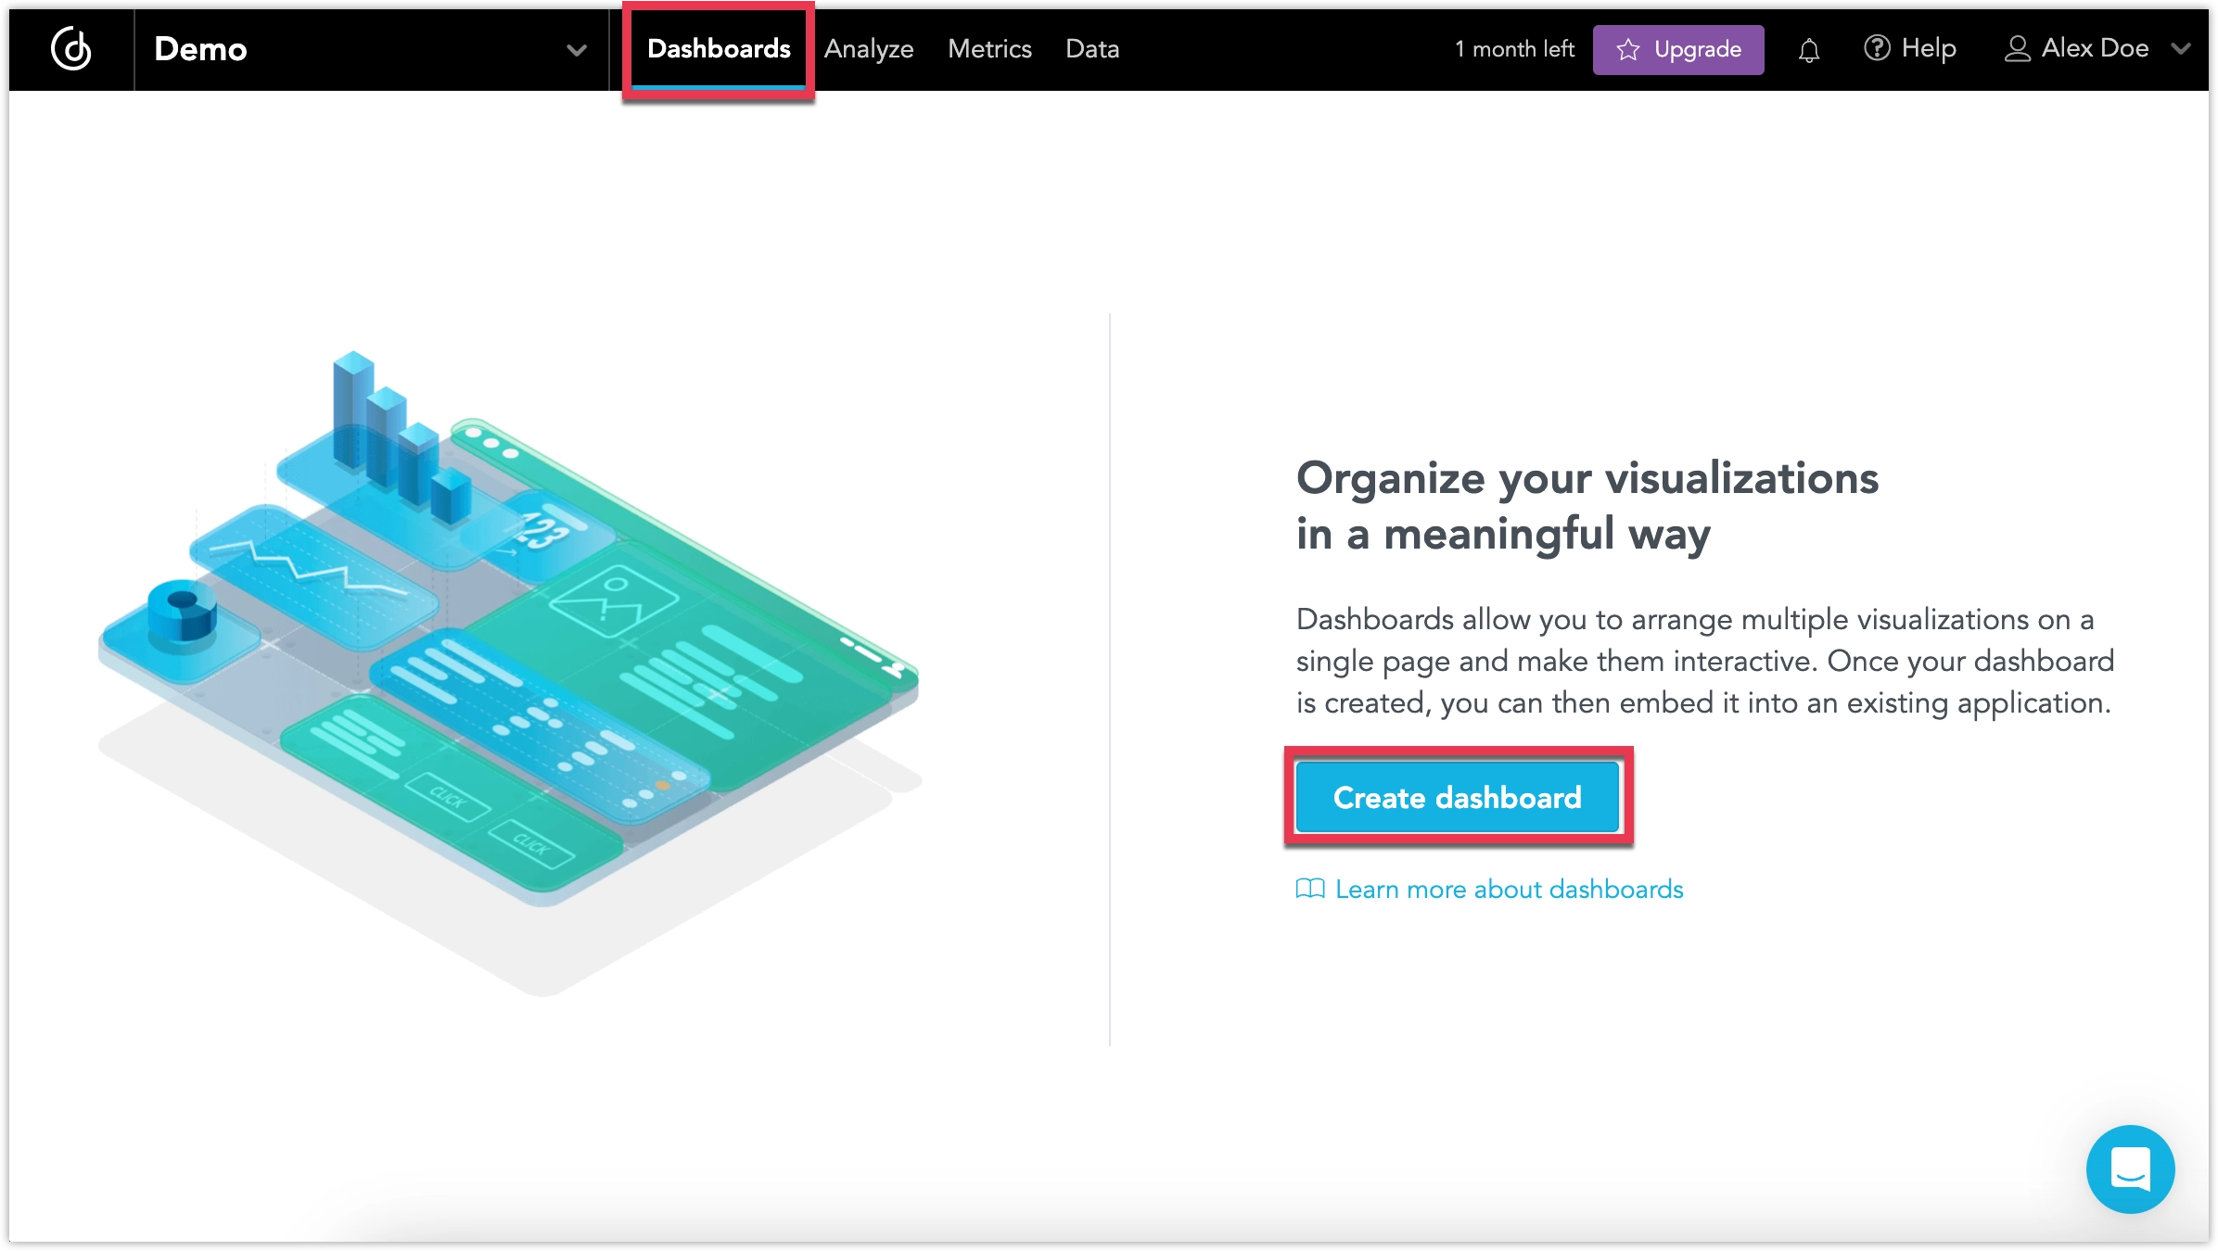Open the Demo workspace dropdown

[575, 49]
